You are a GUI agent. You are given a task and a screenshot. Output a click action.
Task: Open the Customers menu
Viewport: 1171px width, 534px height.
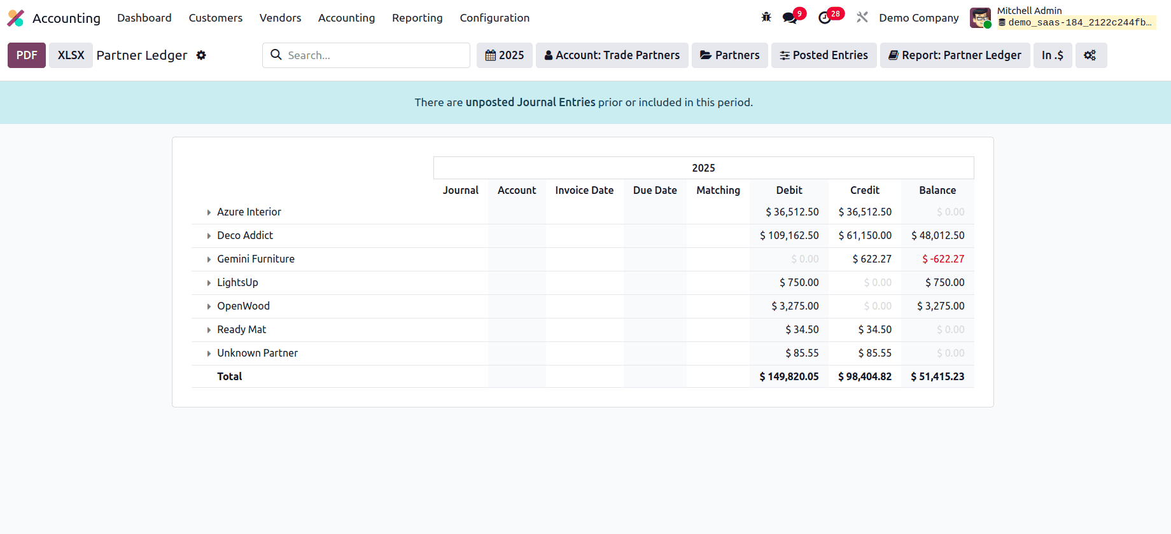216,18
